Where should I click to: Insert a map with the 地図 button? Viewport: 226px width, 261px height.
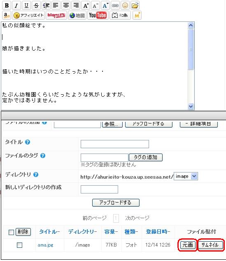(77, 15)
